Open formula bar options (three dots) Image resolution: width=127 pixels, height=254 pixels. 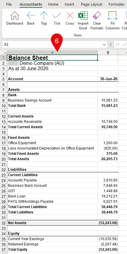pyautogui.click(x=111, y=44)
